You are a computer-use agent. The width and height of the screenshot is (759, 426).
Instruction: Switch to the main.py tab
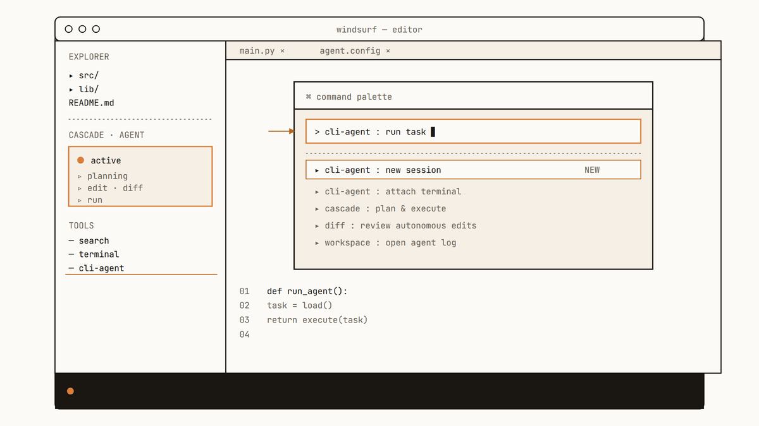click(257, 50)
